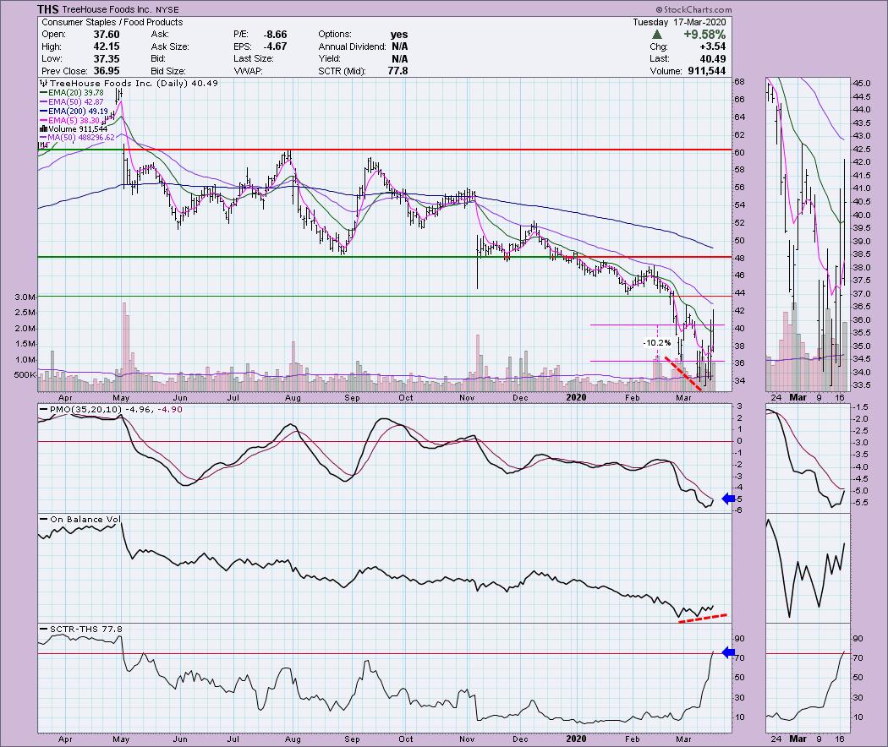Image resolution: width=888 pixels, height=747 pixels.
Task: Click the 33.5 label on the zoom panel axis
Action: (862, 385)
